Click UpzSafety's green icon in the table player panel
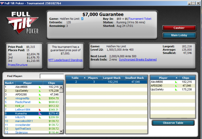 click(176, 90)
